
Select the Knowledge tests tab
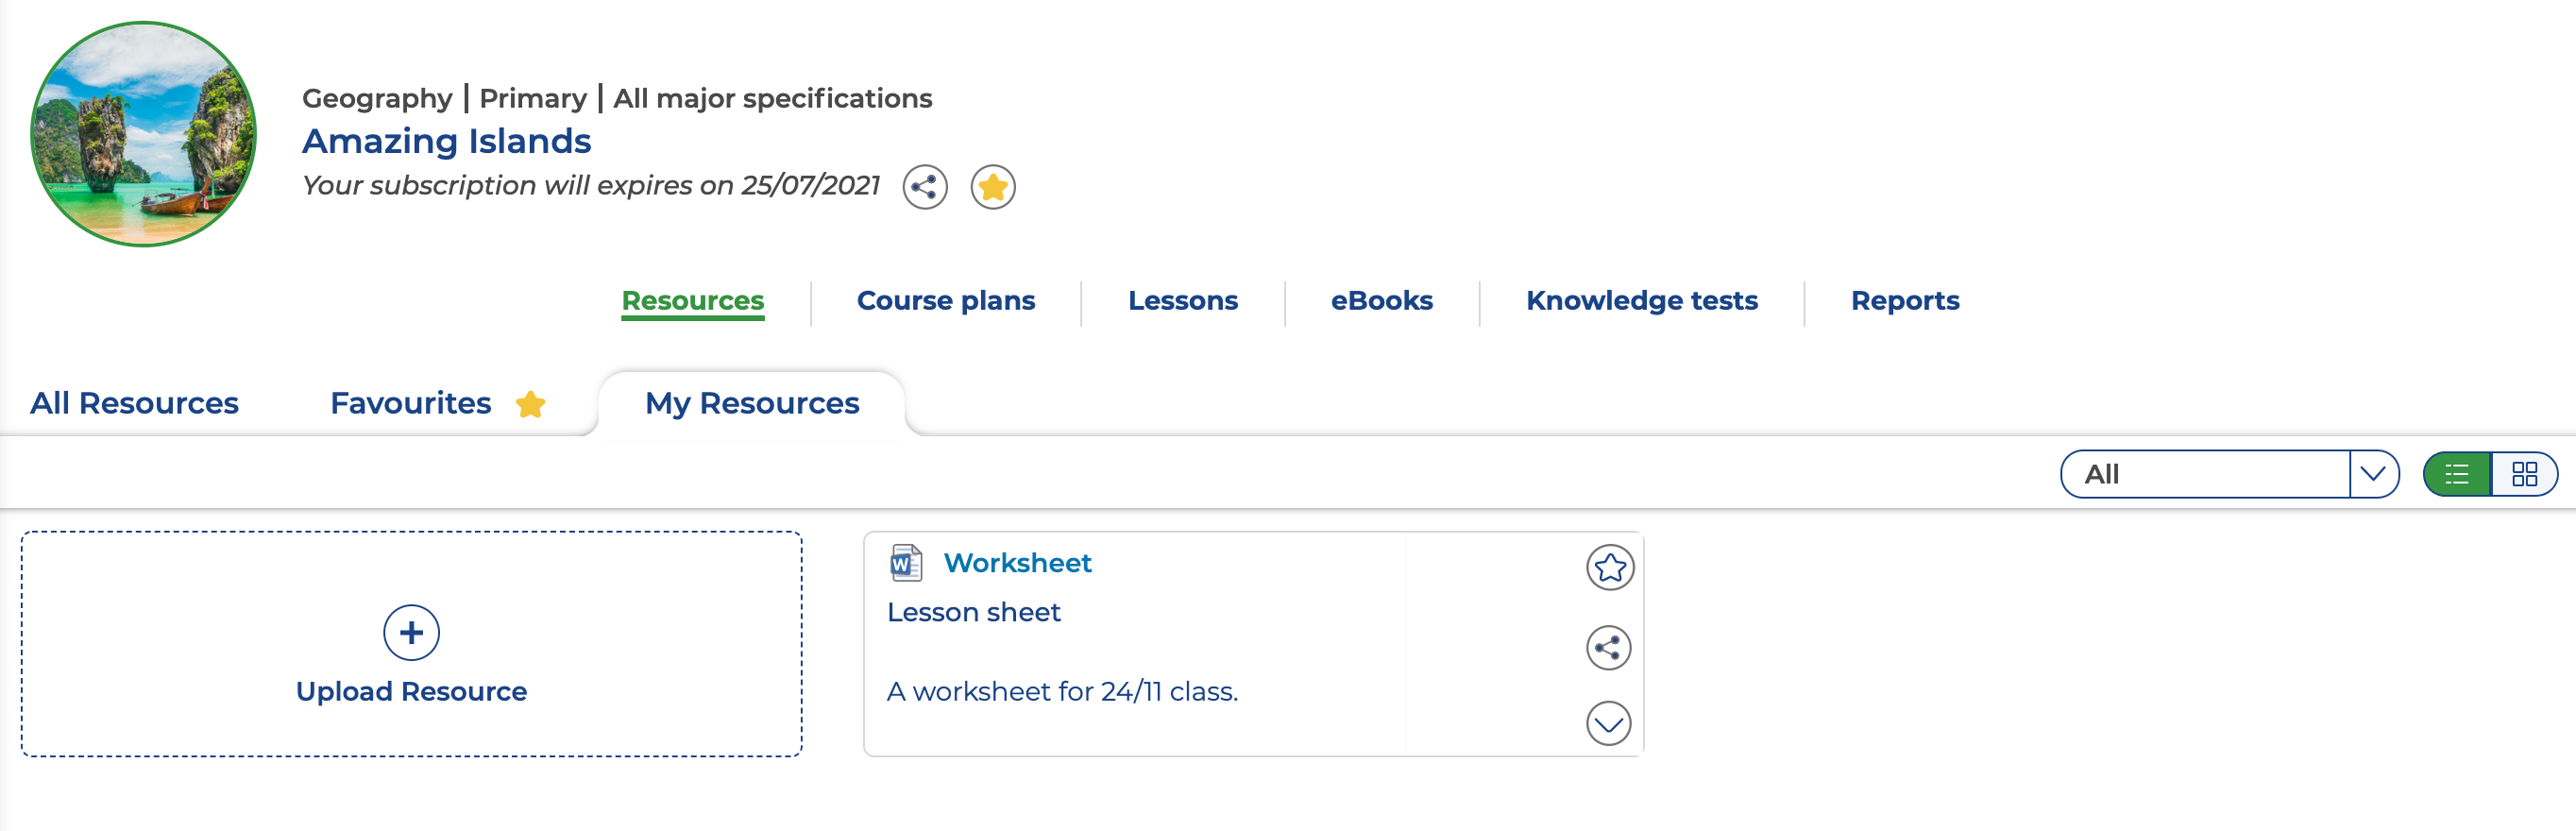[1641, 301]
